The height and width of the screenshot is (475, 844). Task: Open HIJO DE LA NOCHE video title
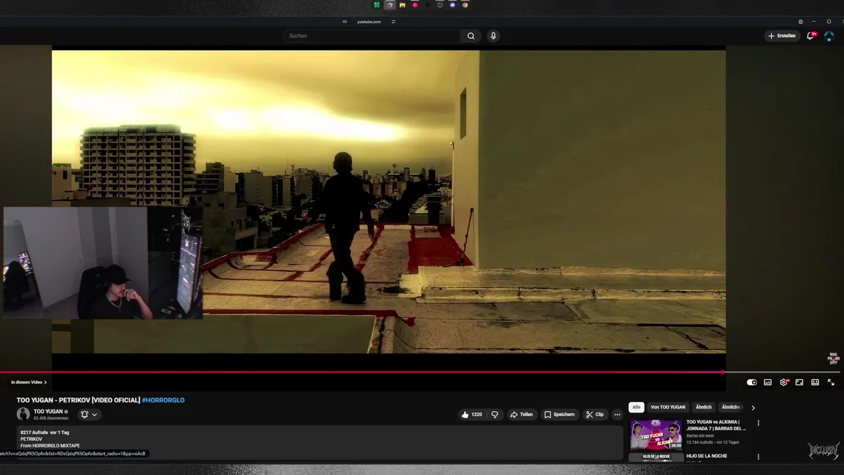[707, 456]
